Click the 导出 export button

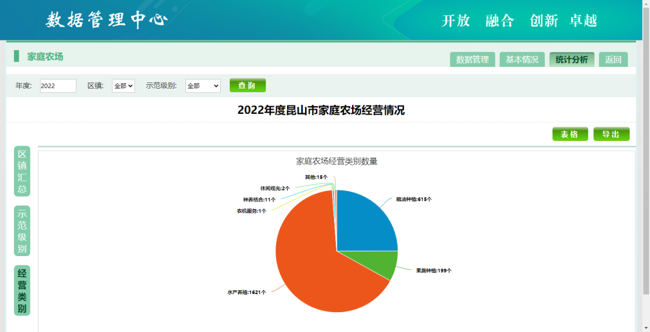click(611, 134)
